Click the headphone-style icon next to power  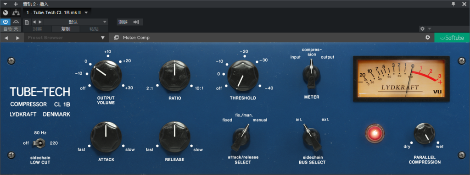point(16,22)
